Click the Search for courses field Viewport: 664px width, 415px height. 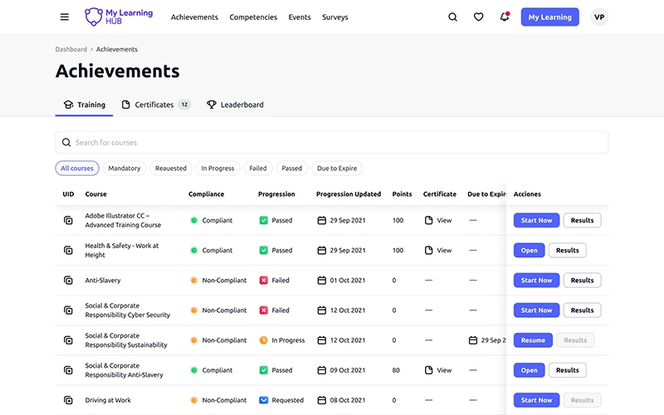point(332,143)
